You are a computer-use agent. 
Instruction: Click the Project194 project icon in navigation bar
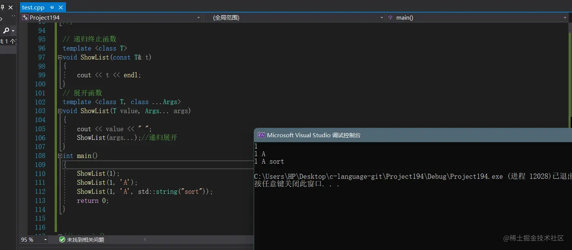[x=25, y=17]
